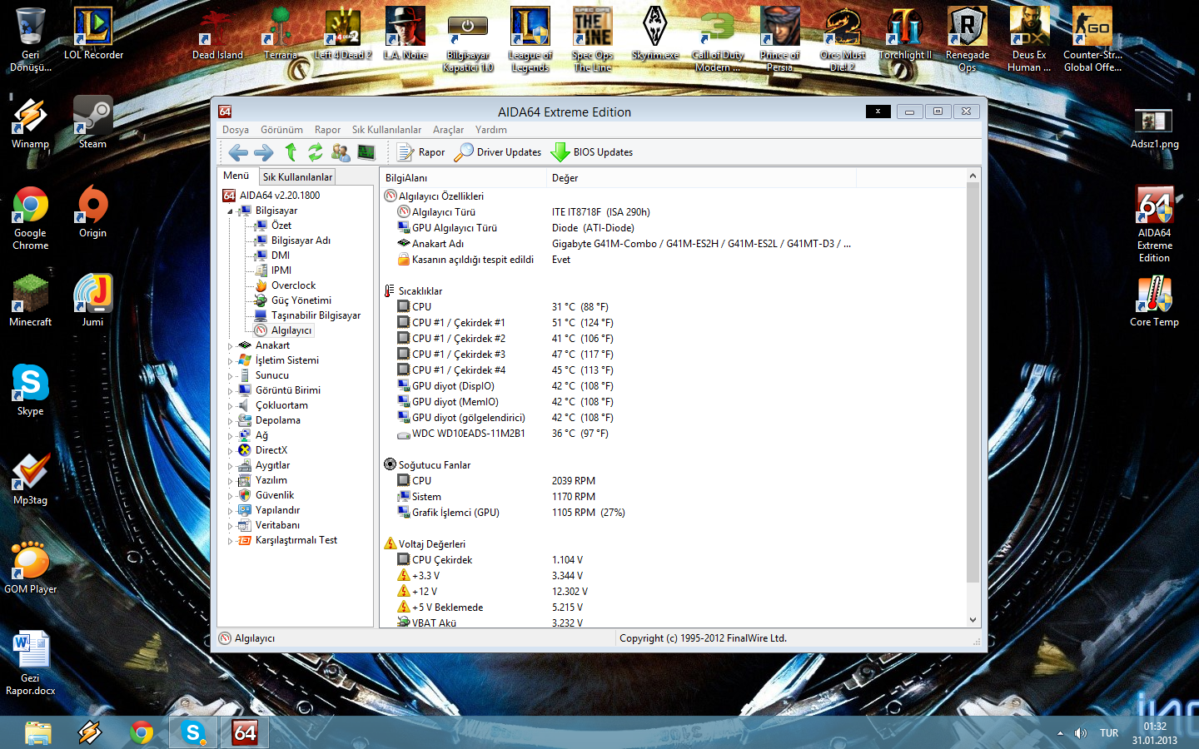1199x749 pixels.
Task: Click BIOS Updates button
Action: (x=592, y=152)
